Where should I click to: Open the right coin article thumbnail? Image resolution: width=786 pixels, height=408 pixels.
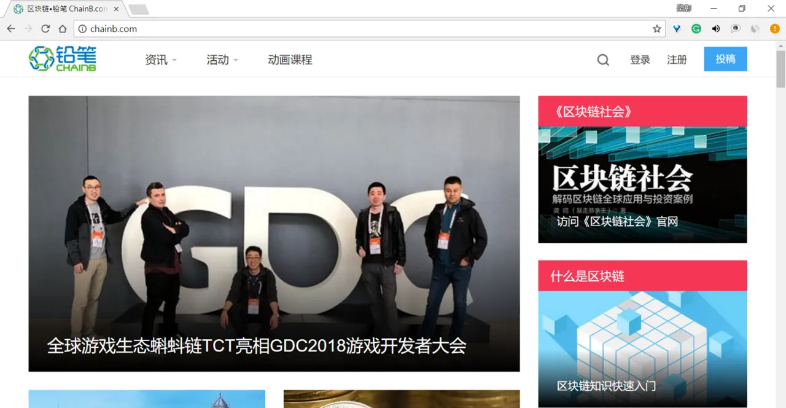pyautogui.click(x=402, y=399)
